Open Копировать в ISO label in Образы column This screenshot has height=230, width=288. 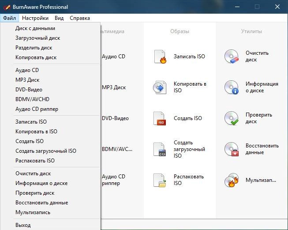190,87
